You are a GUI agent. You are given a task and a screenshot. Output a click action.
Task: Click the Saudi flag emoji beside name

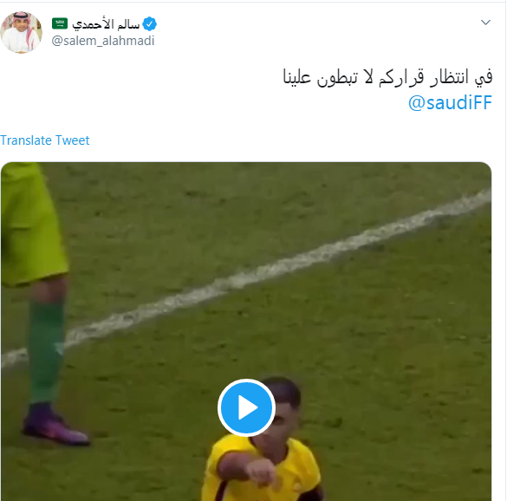click(60, 23)
